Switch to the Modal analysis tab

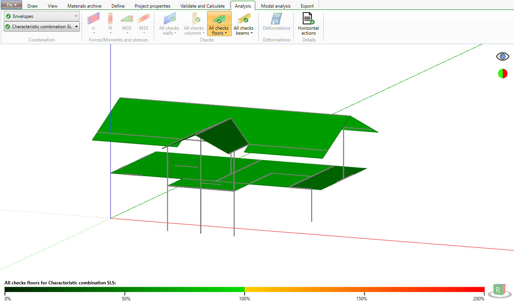click(276, 6)
